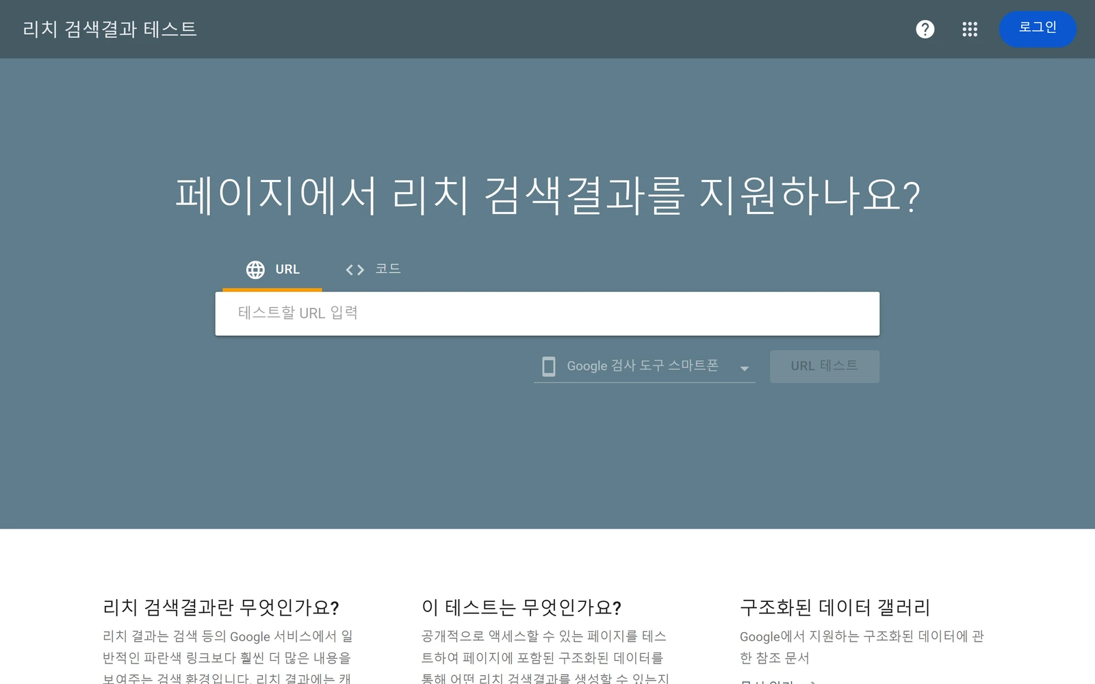This screenshot has height=684, width=1095.
Task: Click the 리치 검색결과란 무엇인가요? heading
Action: tap(221, 607)
